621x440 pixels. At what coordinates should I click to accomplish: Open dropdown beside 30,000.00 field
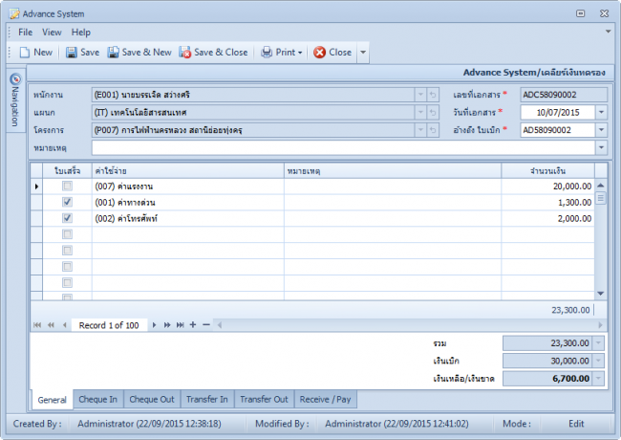pyautogui.click(x=598, y=361)
